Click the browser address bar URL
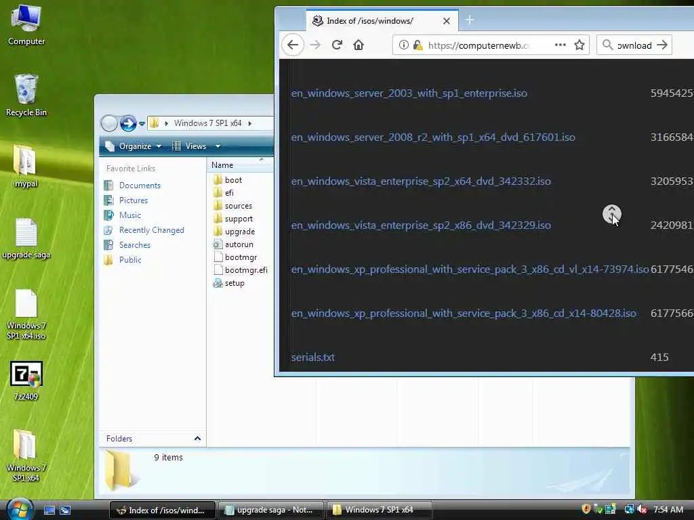This screenshot has height=520, width=694. click(x=478, y=45)
